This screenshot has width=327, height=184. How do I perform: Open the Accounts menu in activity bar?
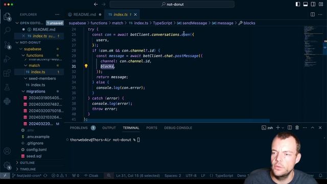(x=7, y=151)
